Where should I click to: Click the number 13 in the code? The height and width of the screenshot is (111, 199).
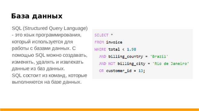pos(141,71)
